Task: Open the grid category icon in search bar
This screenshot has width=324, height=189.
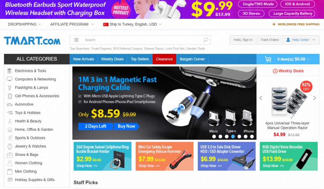Action: [x=77, y=40]
